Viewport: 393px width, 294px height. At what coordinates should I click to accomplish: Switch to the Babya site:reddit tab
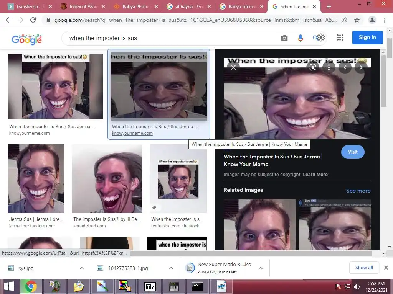pyautogui.click(x=242, y=7)
